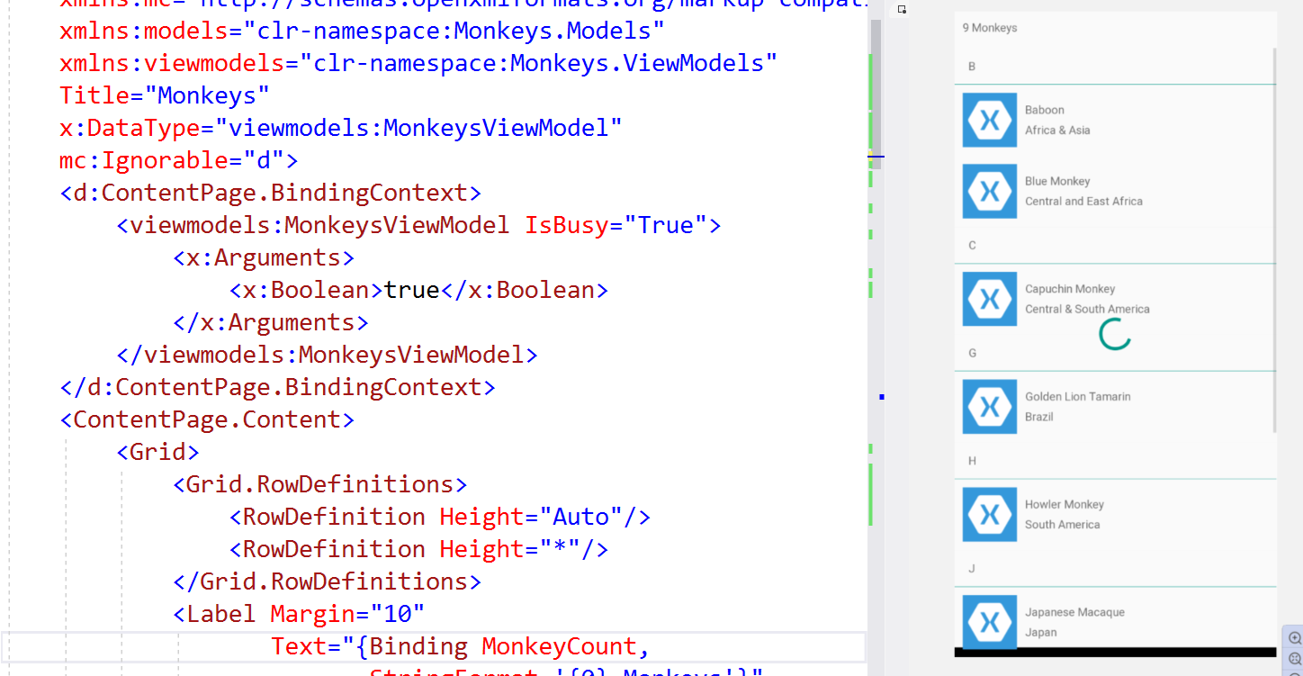Image resolution: width=1303 pixels, height=676 pixels.
Task: Select the 'Blue Monkey' name text
Action: pyautogui.click(x=1057, y=181)
